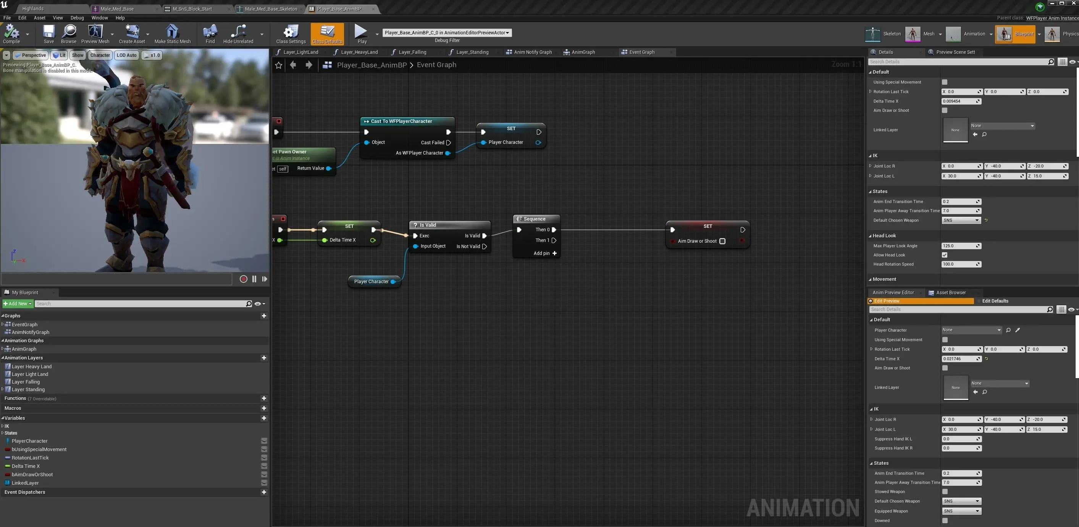Switch to Blueprint editor mode
1079x527 pixels.
(1015, 34)
